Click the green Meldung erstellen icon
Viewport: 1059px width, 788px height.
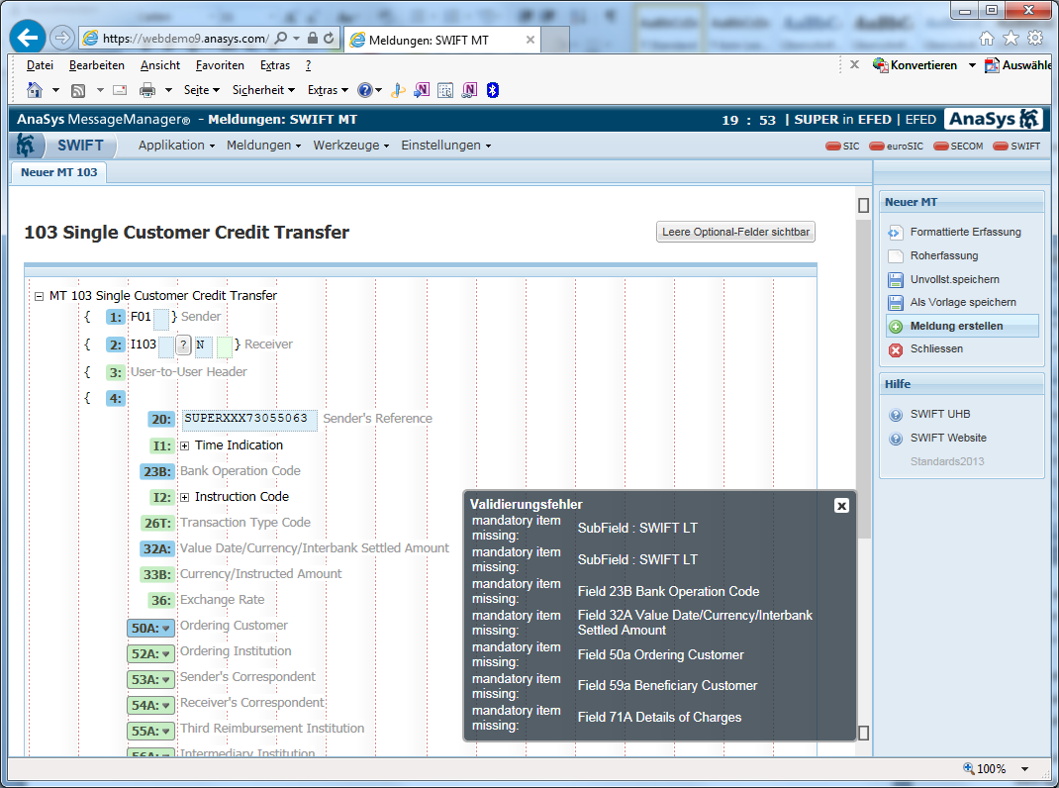895,326
